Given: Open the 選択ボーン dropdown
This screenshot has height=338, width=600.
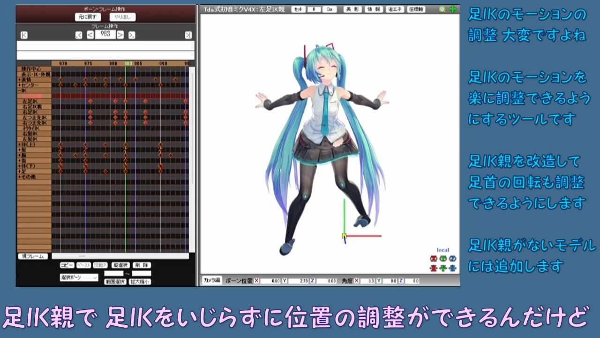Looking at the screenshot, I should pyautogui.click(x=79, y=277).
